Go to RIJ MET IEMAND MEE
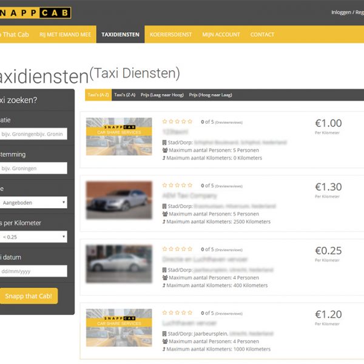The width and height of the screenshot is (364, 364). pyautogui.click(x=65, y=35)
